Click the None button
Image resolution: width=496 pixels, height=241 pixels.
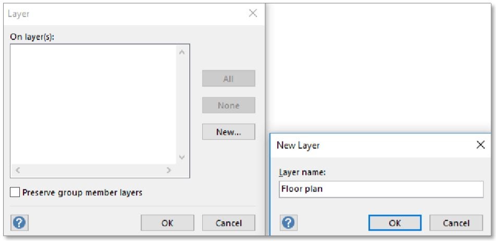pyautogui.click(x=229, y=105)
